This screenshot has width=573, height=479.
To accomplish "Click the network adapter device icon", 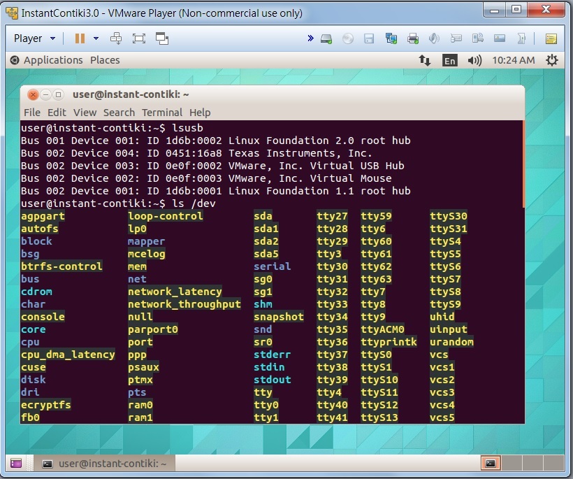I will [x=391, y=38].
